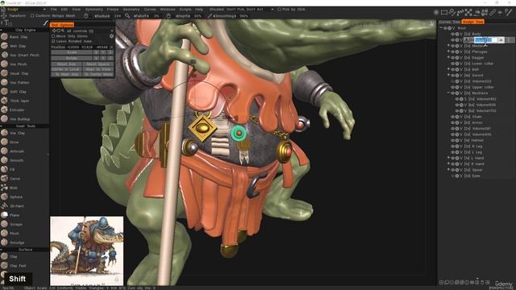This screenshot has width=516, height=290.
Task: Expand the Dagger tree node
Action: 448,57
